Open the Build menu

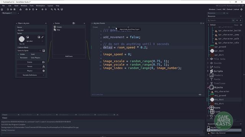(16, 6)
